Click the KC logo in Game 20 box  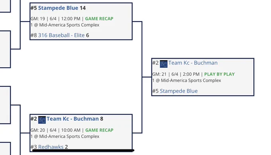point(42,120)
